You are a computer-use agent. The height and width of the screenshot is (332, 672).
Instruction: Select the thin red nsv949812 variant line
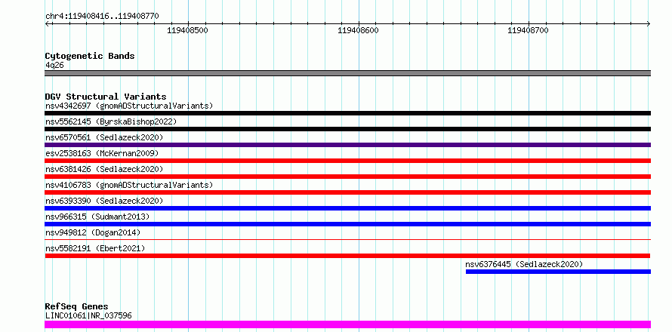(347, 239)
